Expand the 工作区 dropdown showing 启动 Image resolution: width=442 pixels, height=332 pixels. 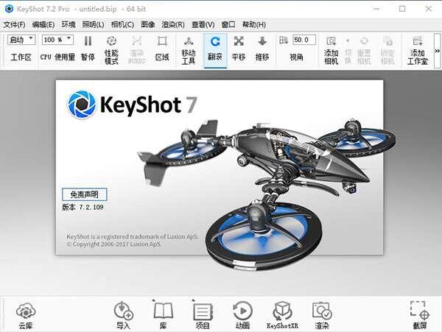pyautogui.click(x=21, y=40)
